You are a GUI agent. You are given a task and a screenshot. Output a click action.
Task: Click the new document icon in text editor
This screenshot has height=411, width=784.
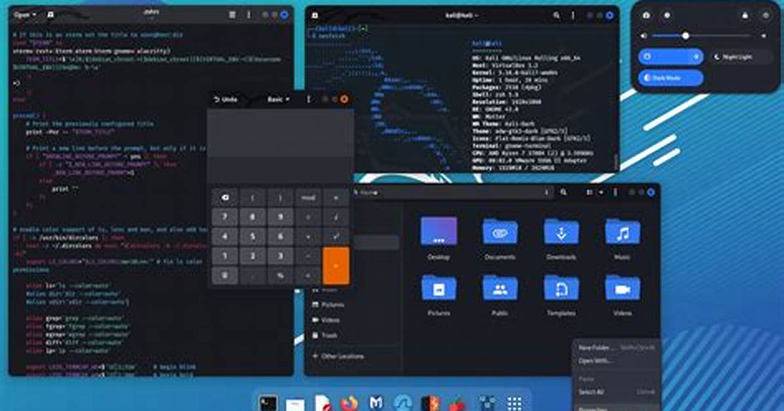pyautogui.click(x=50, y=14)
